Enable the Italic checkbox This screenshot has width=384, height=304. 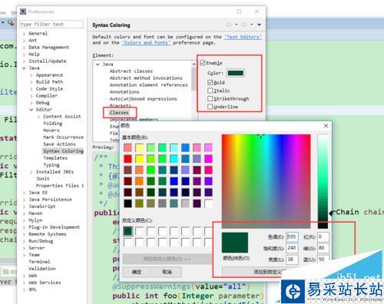210,91
